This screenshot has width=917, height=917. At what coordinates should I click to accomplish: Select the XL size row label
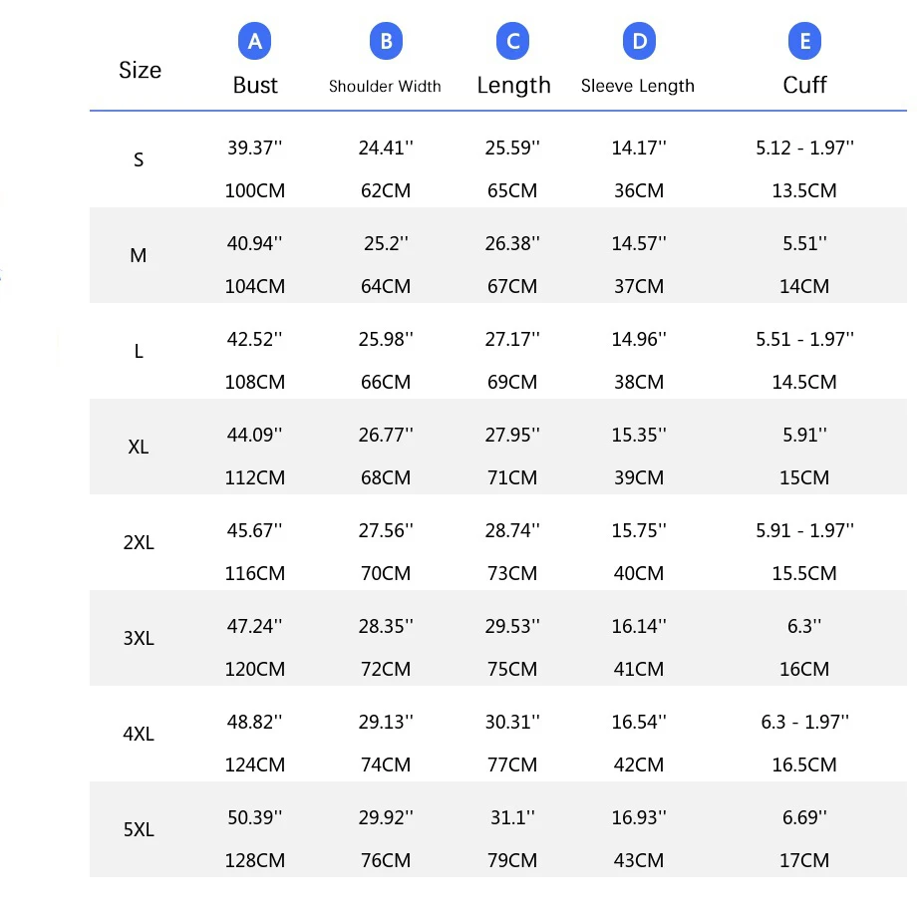pos(139,447)
